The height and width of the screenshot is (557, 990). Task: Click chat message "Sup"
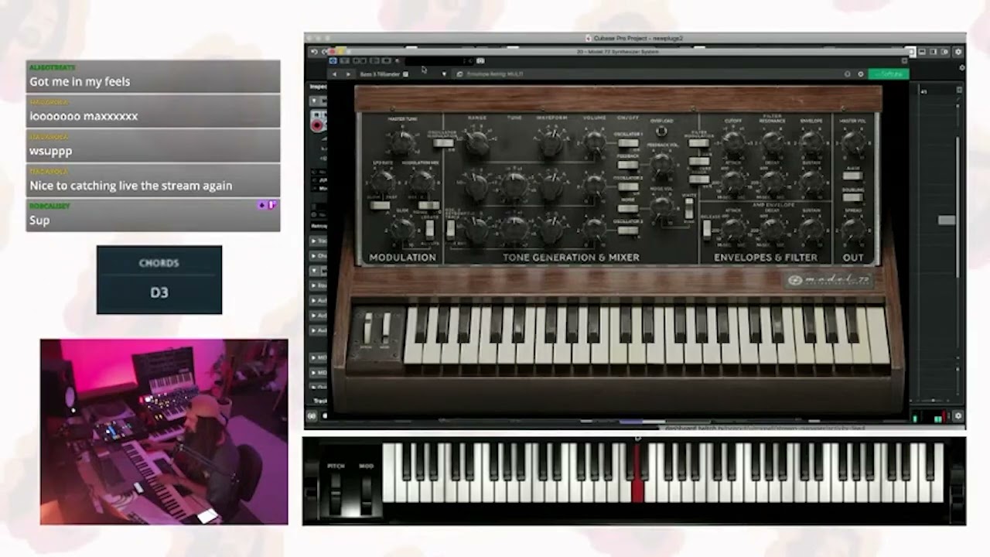point(39,220)
